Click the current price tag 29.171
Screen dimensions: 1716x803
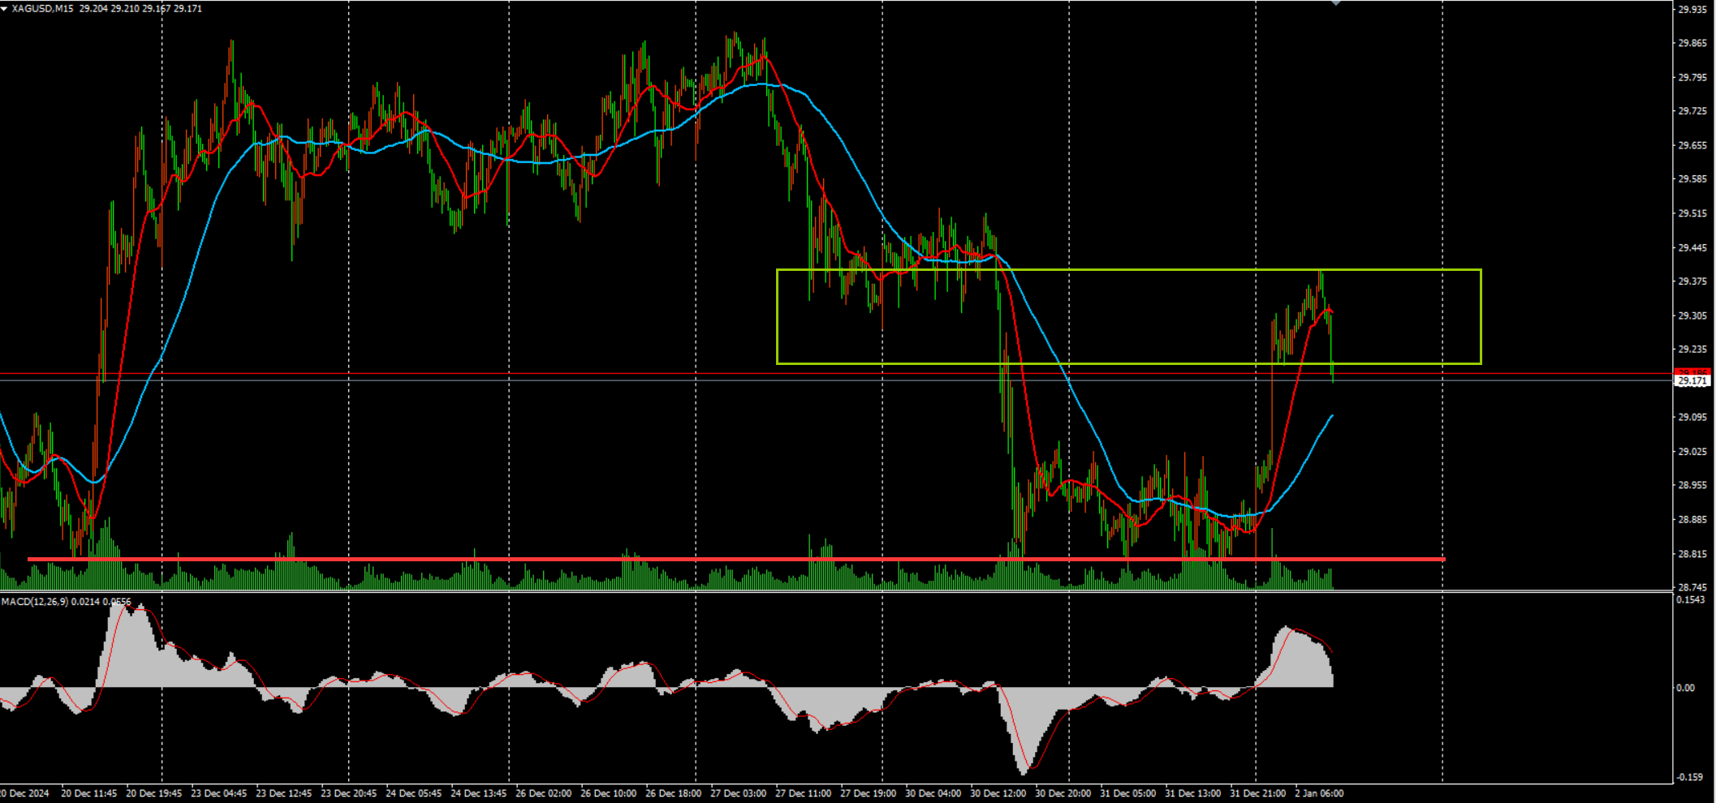coord(1692,380)
